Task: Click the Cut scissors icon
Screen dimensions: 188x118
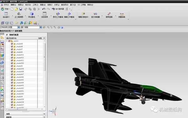Action: point(26,9)
